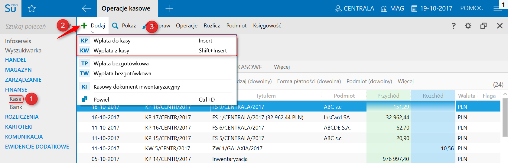The image size is (508, 163).
Task: Expand the Dodaj dropdown arrow
Action: [93, 32]
